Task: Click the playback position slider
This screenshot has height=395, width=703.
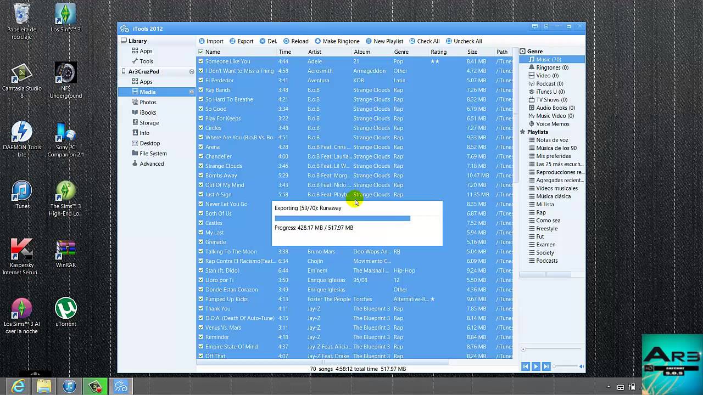Action: [x=551, y=349]
